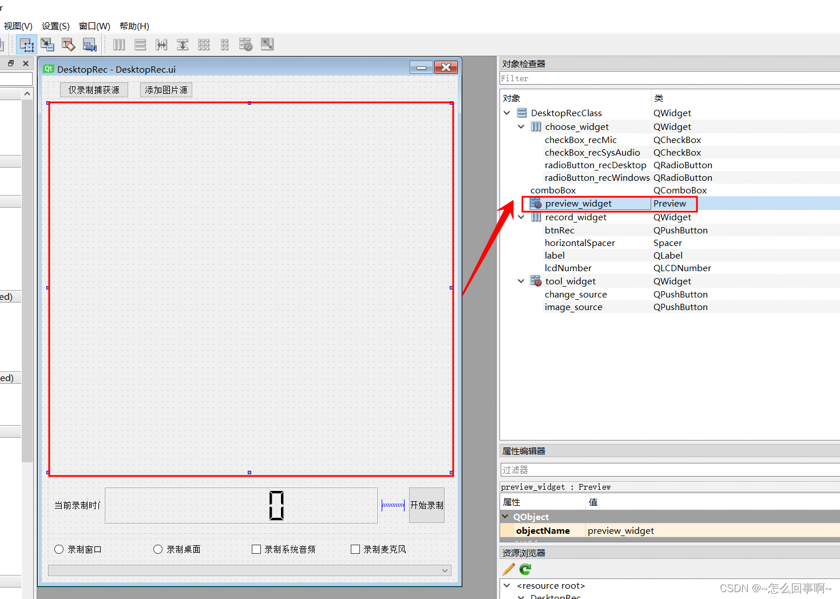Apply horizontal splitter layout from toolbar
This screenshot has width=840, height=599.
161,45
